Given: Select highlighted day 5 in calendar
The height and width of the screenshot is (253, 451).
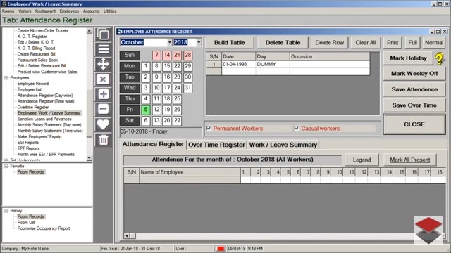Looking at the screenshot, I should 146,110.
